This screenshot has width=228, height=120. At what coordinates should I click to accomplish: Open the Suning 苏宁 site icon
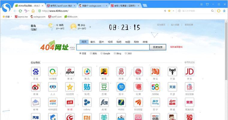155,102
